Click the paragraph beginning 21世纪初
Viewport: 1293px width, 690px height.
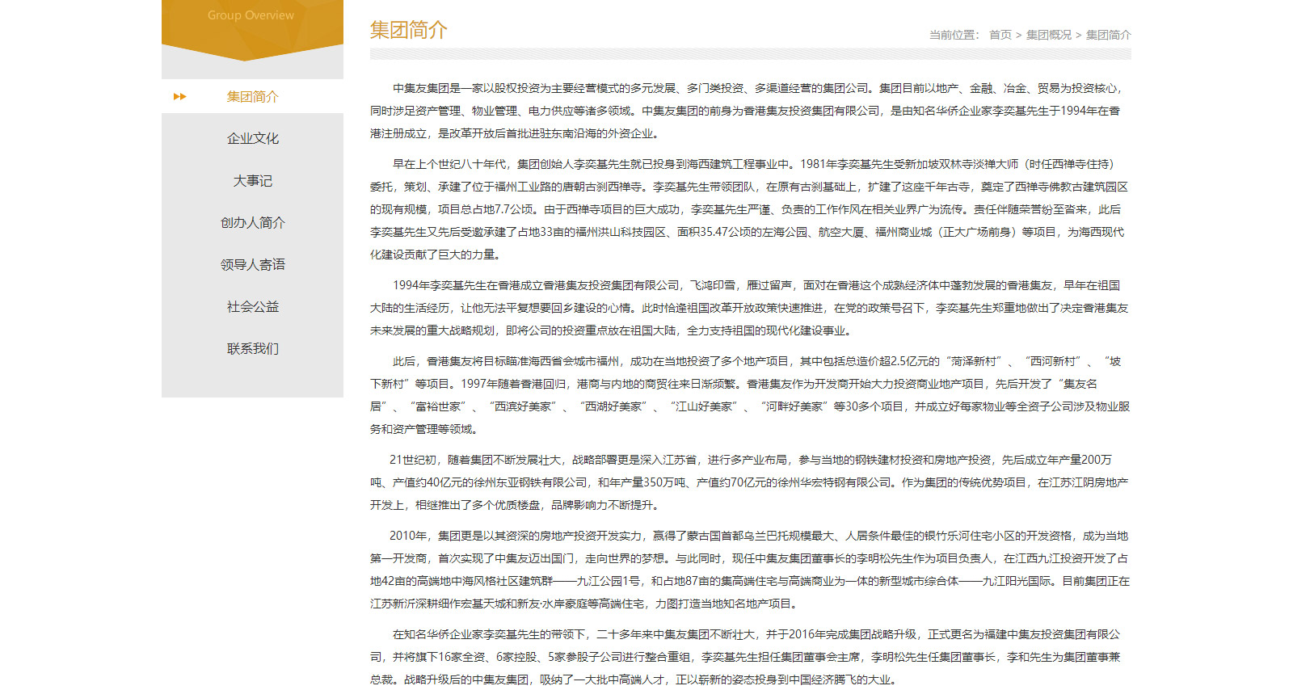[749, 482]
